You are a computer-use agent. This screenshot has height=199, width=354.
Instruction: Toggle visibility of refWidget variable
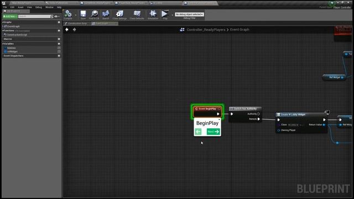coord(59,51)
